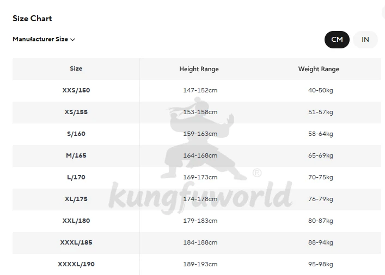Click the 164-168cm height cell

[x=200, y=155]
